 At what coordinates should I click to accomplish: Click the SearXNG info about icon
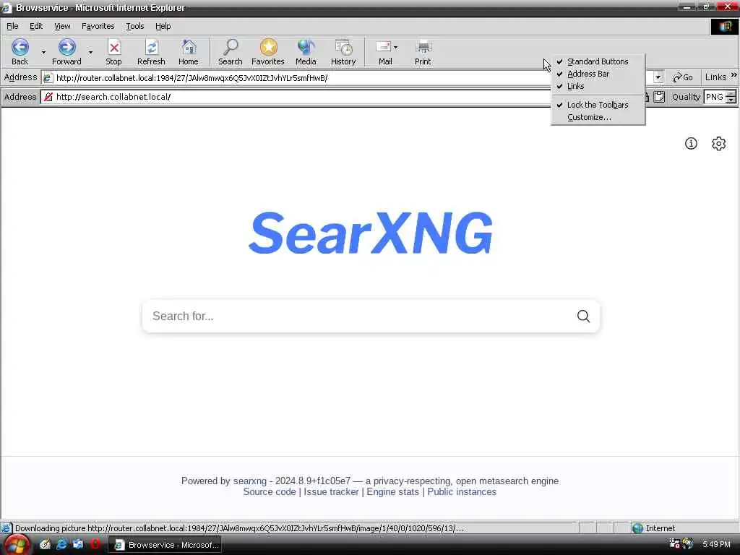691,144
